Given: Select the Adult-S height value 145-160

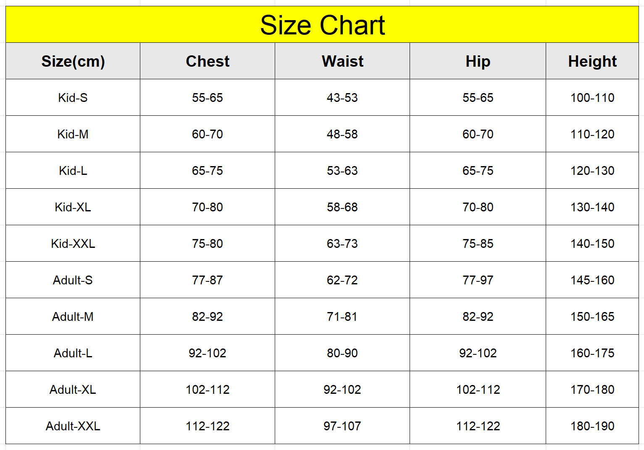Looking at the screenshot, I should [x=592, y=280].
